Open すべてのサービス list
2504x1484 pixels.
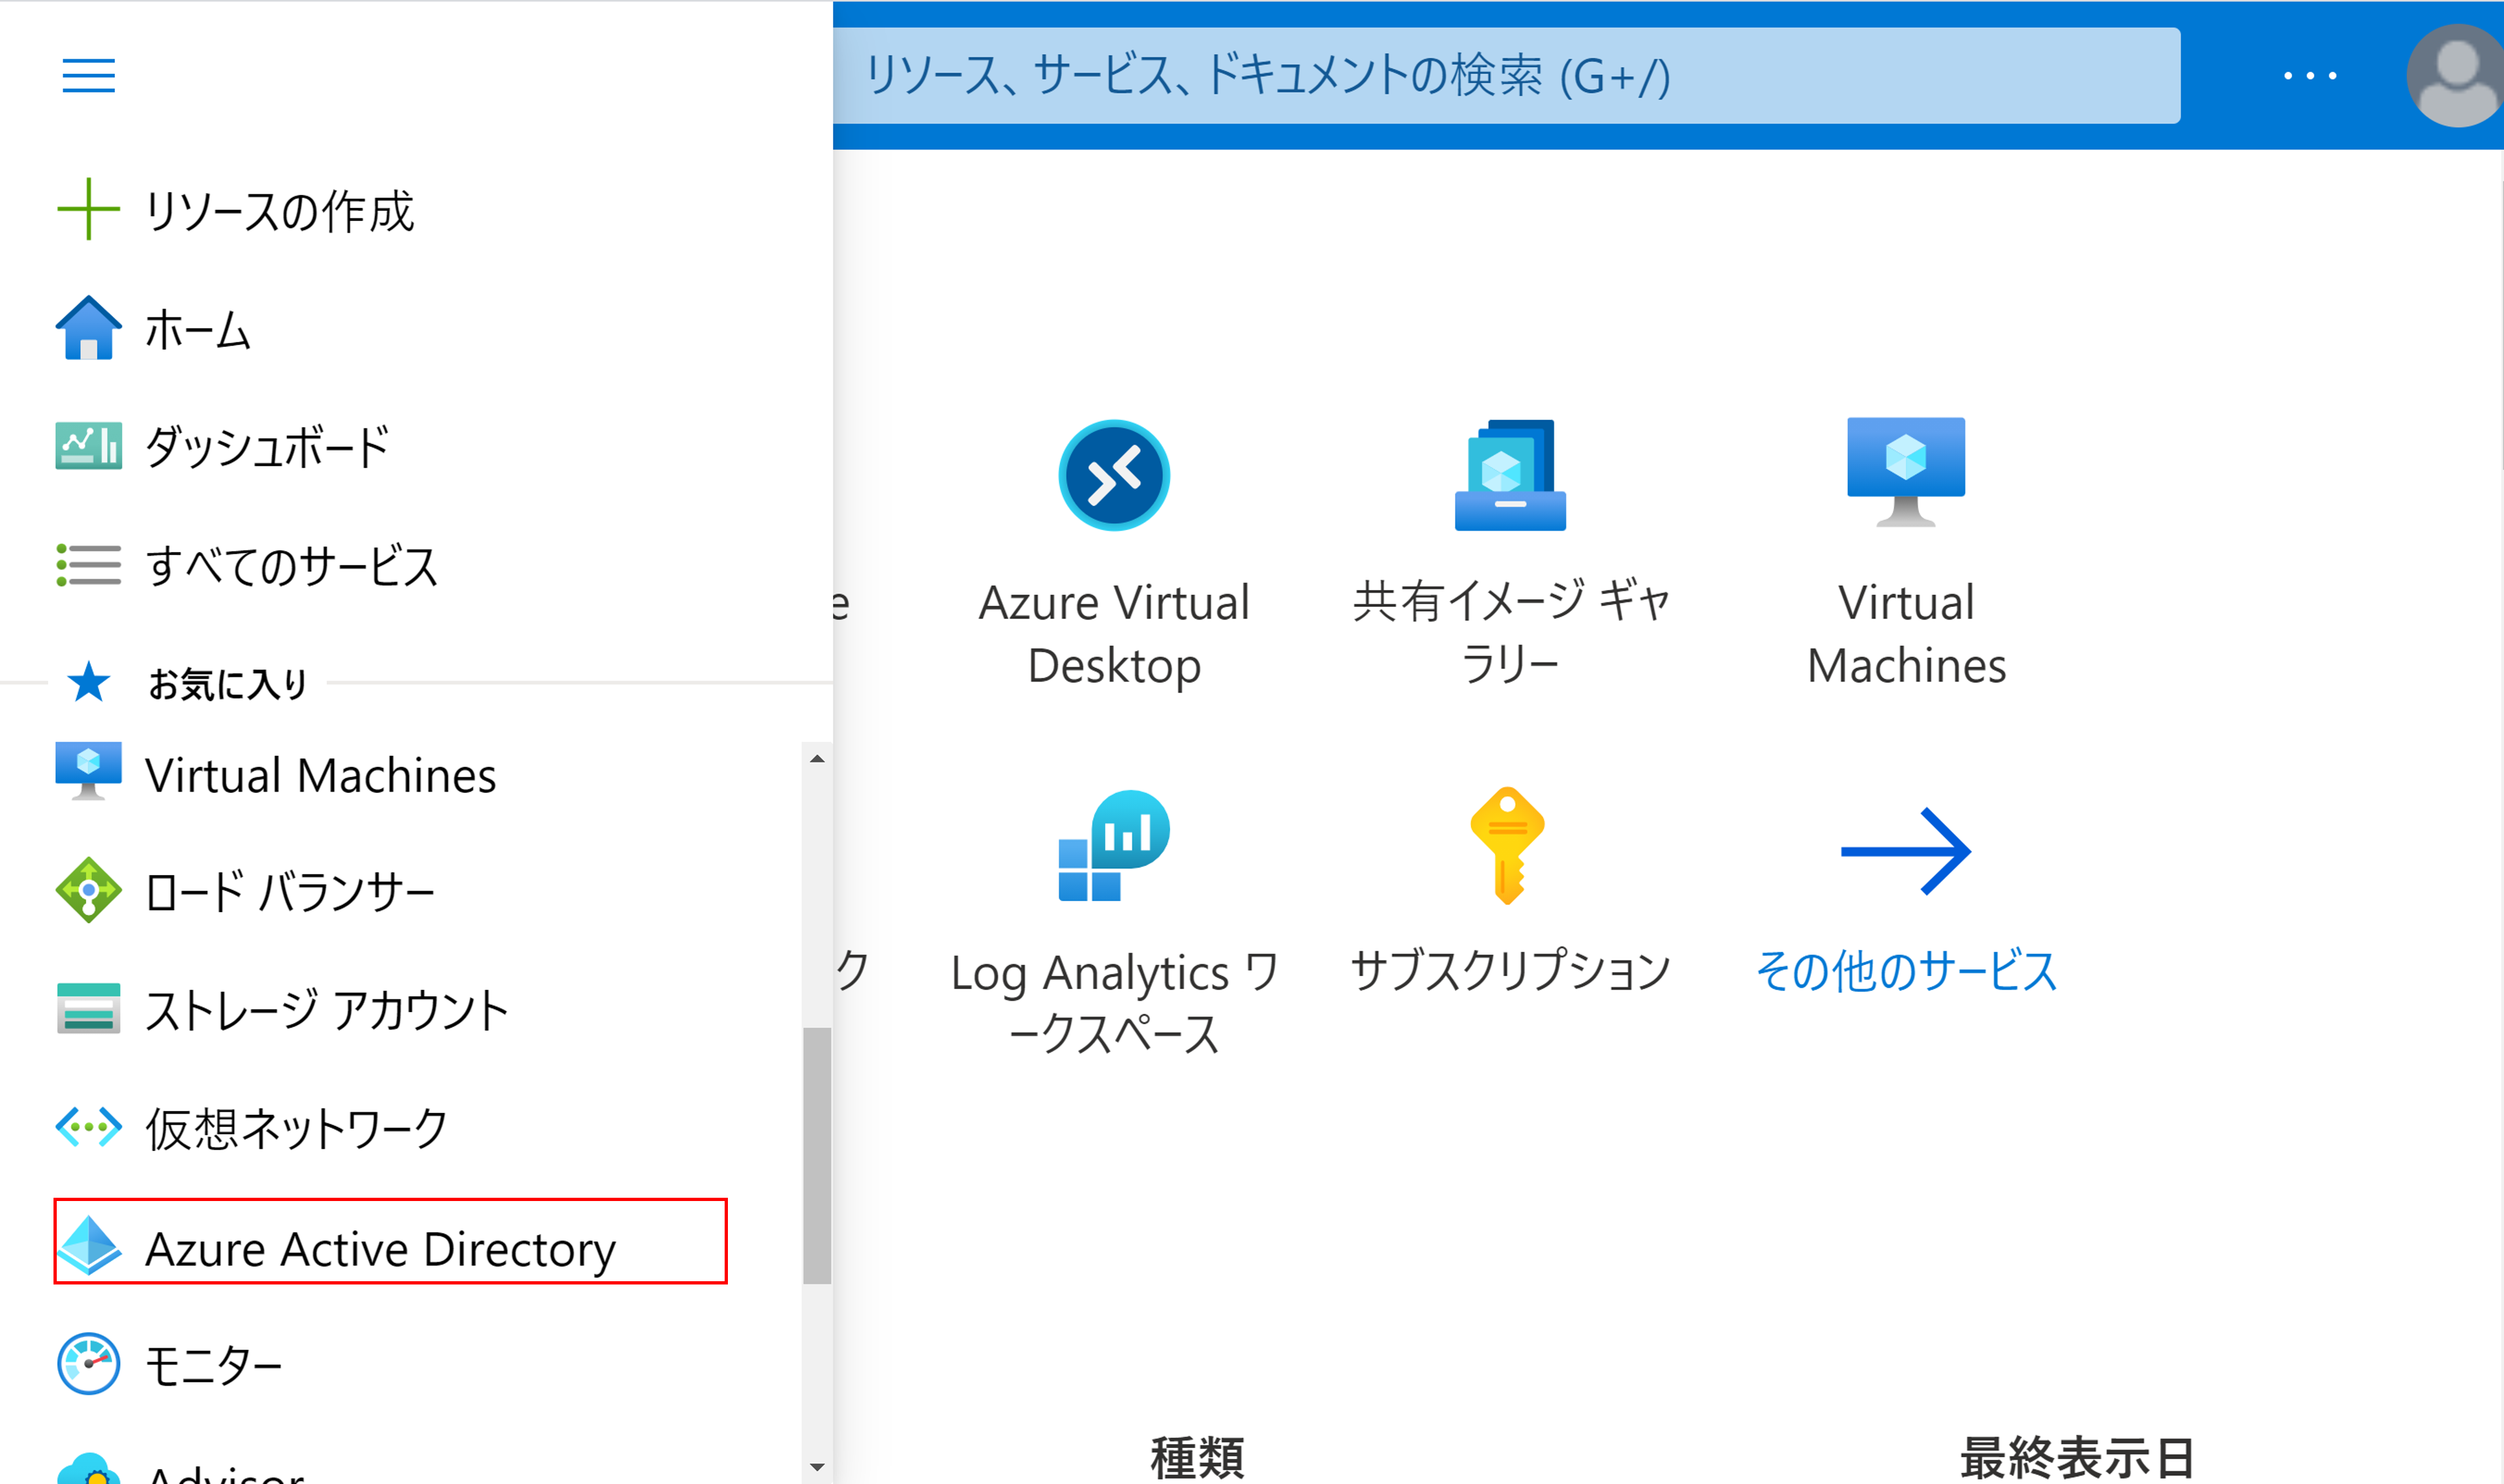291,566
